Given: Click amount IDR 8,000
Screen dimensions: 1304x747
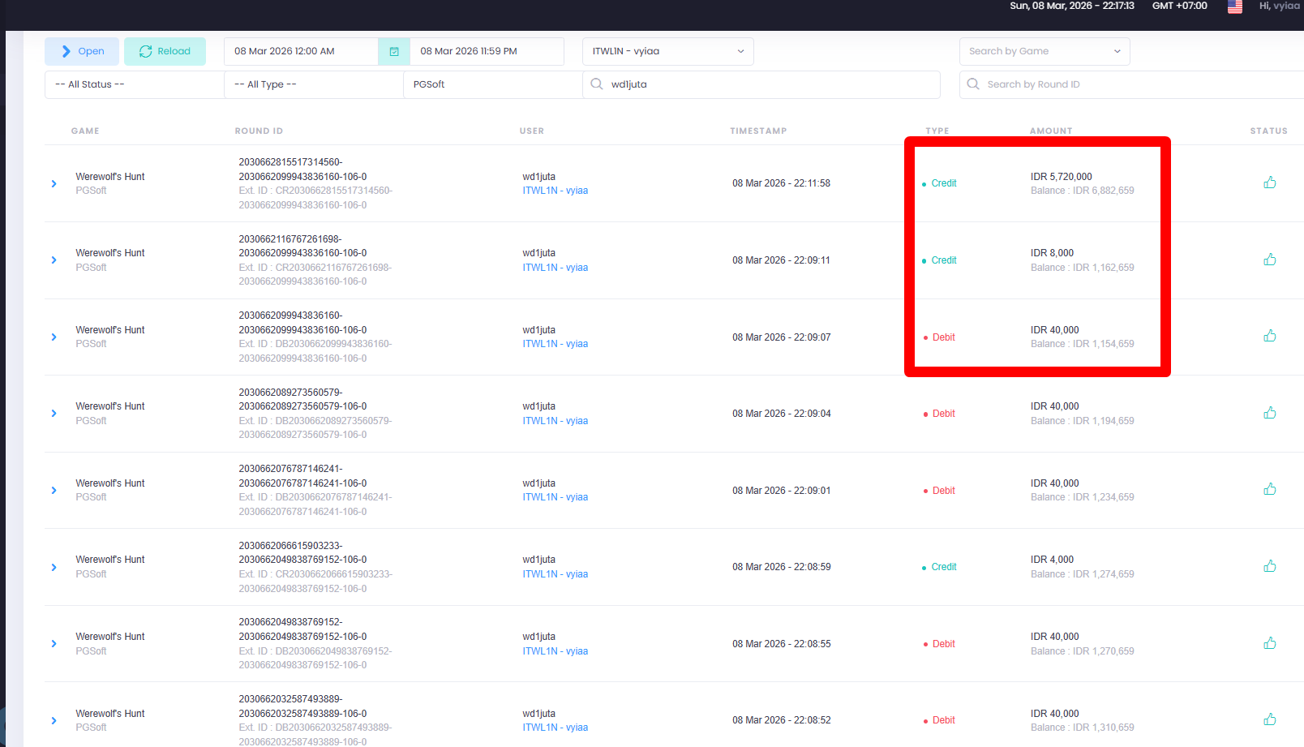Looking at the screenshot, I should (x=1052, y=253).
